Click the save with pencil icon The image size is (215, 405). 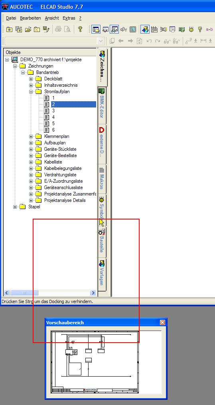coord(46,30)
